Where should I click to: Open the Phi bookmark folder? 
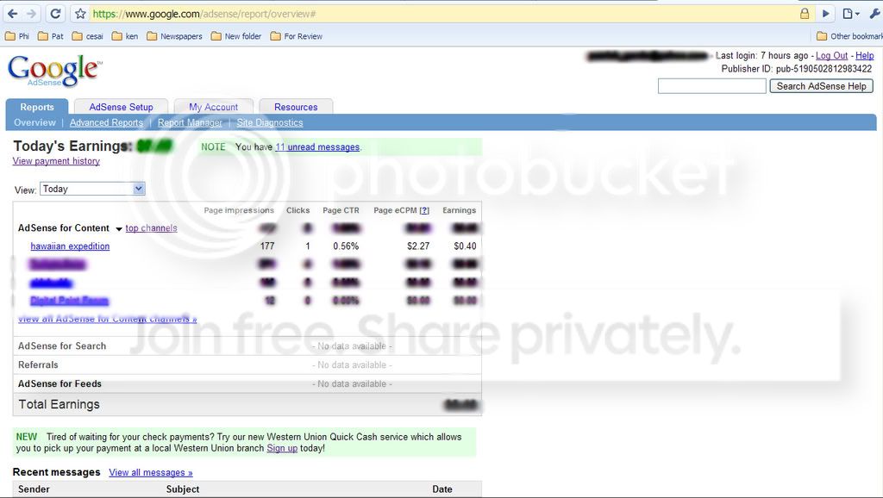coord(17,36)
